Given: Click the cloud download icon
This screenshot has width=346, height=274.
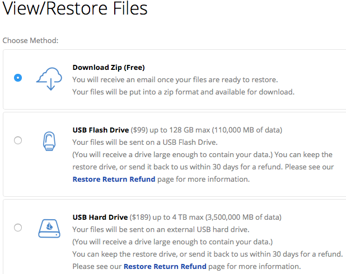Looking at the screenshot, I should tap(49, 79).
